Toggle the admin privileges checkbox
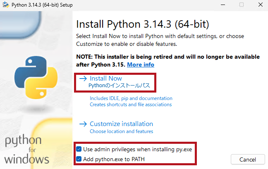 pyautogui.click(x=79, y=149)
